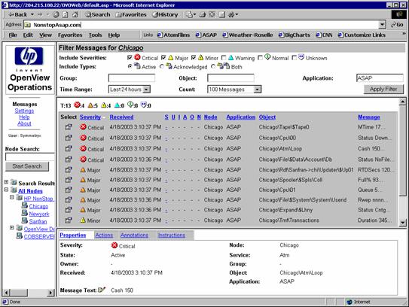
Task: Open the Help menu in the menu bar
Action: click(114, 35)
